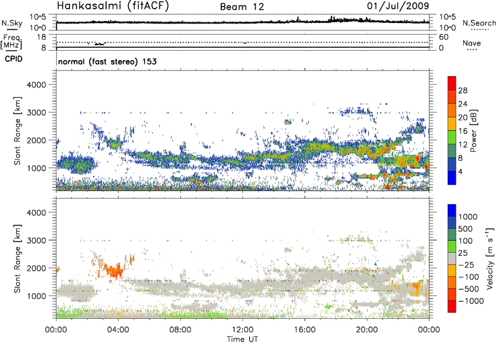Click the '1000' tick on Velocity scale

coord(467,217)
